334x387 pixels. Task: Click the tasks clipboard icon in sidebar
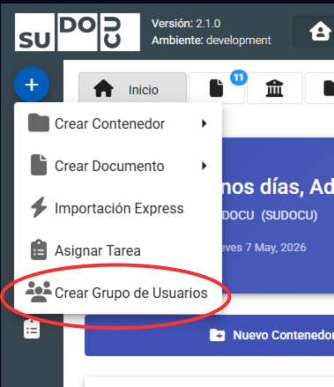click(x=32, y=330)
